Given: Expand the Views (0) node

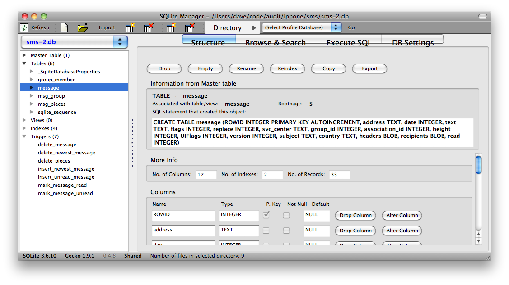Looking at the screenshot, I should (x=24, y=120).
